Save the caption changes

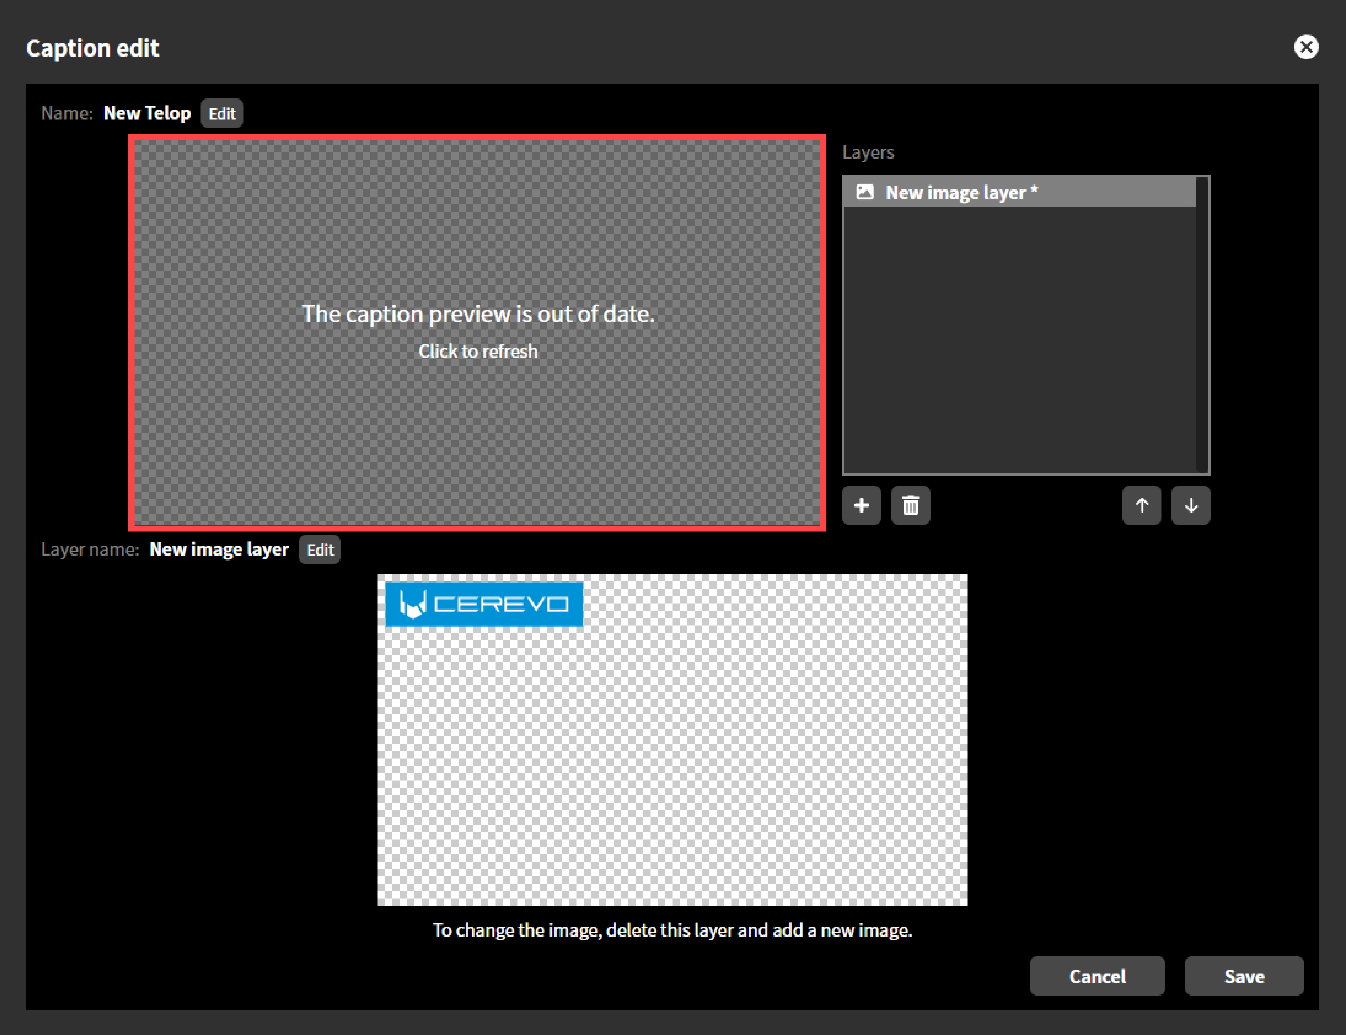(1244, 976)
